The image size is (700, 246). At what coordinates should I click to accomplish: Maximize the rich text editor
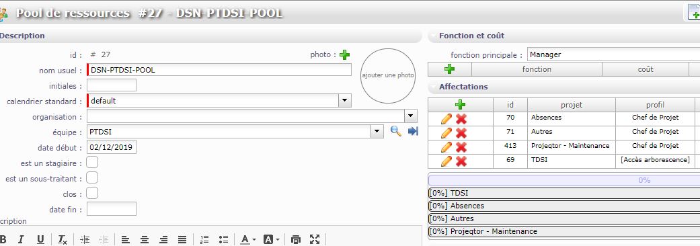pyautogui.click(x=315, y=239)
